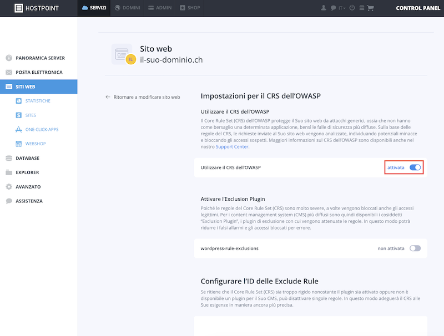Screen dimensions: 444x336
Task: Click the Hostpoint logo
Action: [37, 8]
